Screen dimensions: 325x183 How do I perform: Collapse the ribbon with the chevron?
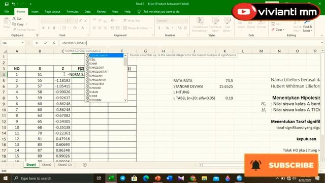[322, 36]
